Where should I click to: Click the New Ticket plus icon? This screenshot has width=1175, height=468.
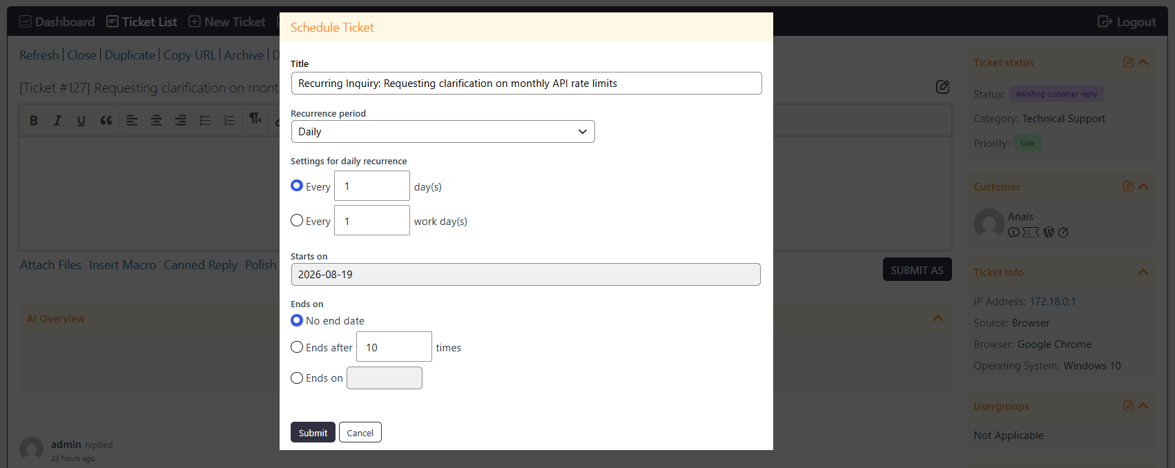pos(195,21)
